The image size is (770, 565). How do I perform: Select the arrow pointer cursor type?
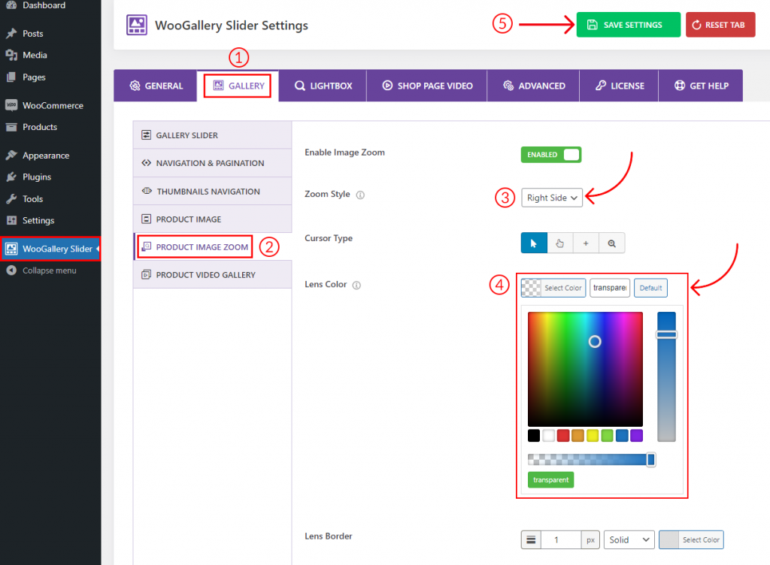tap(534, 243)
